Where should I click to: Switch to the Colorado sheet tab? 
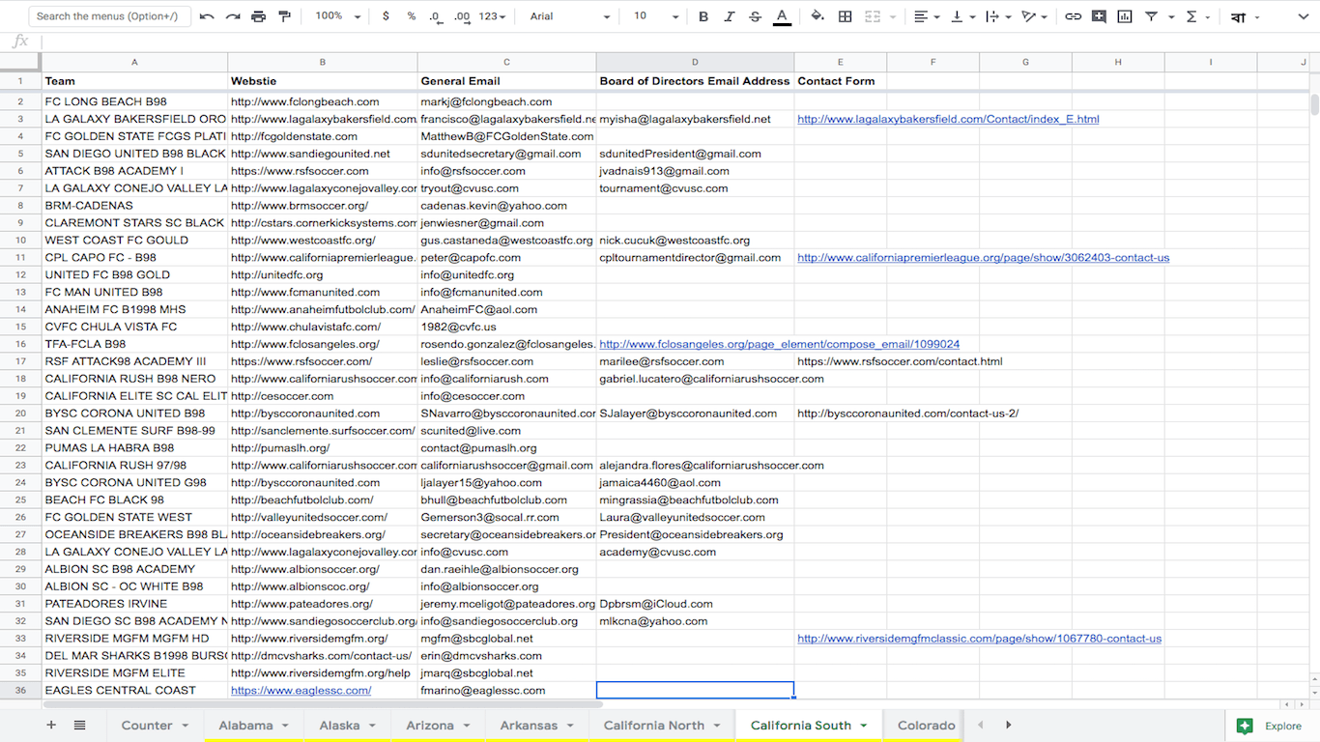point(926,726)
